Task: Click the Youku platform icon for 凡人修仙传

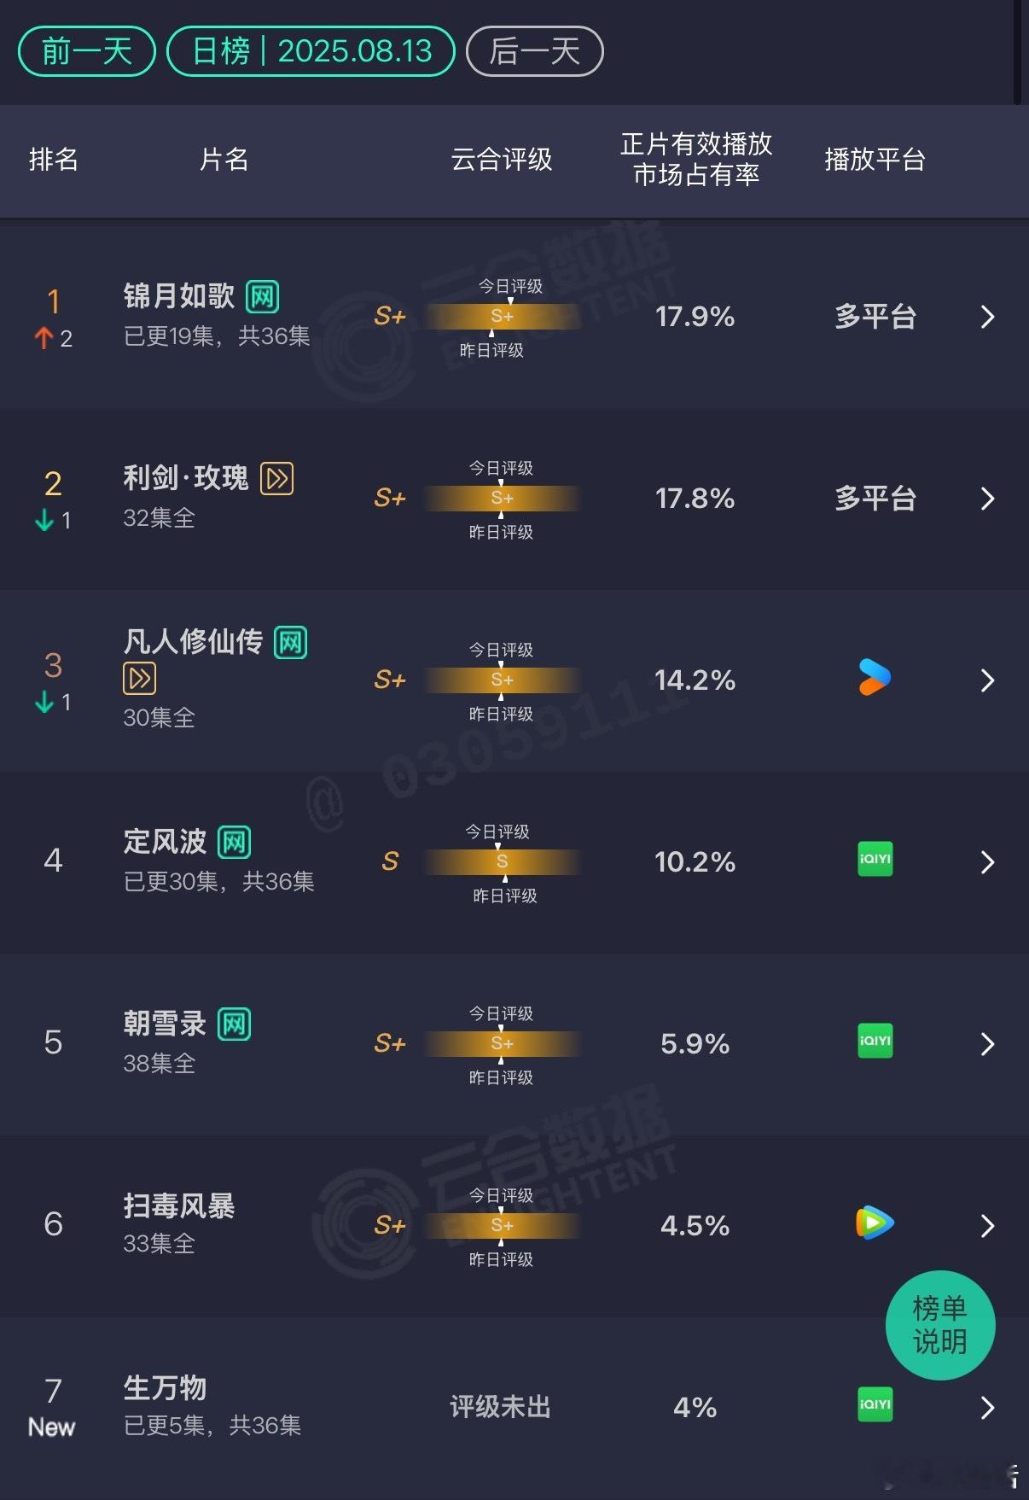Action: 875,678
